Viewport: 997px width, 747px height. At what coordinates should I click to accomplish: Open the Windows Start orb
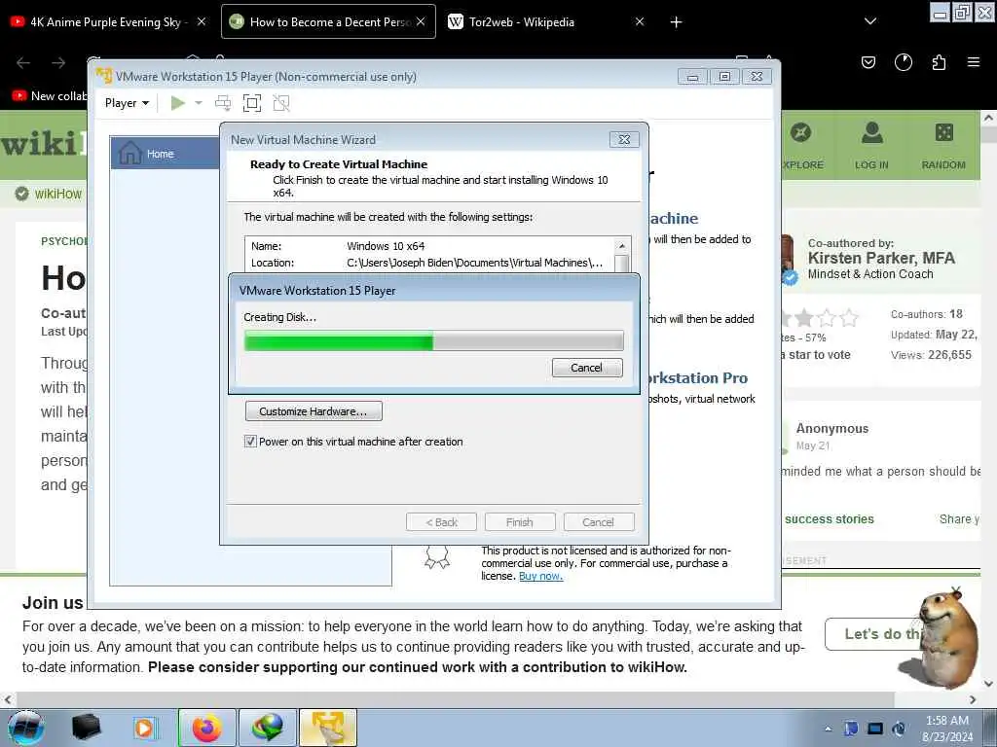click(26, 728)
